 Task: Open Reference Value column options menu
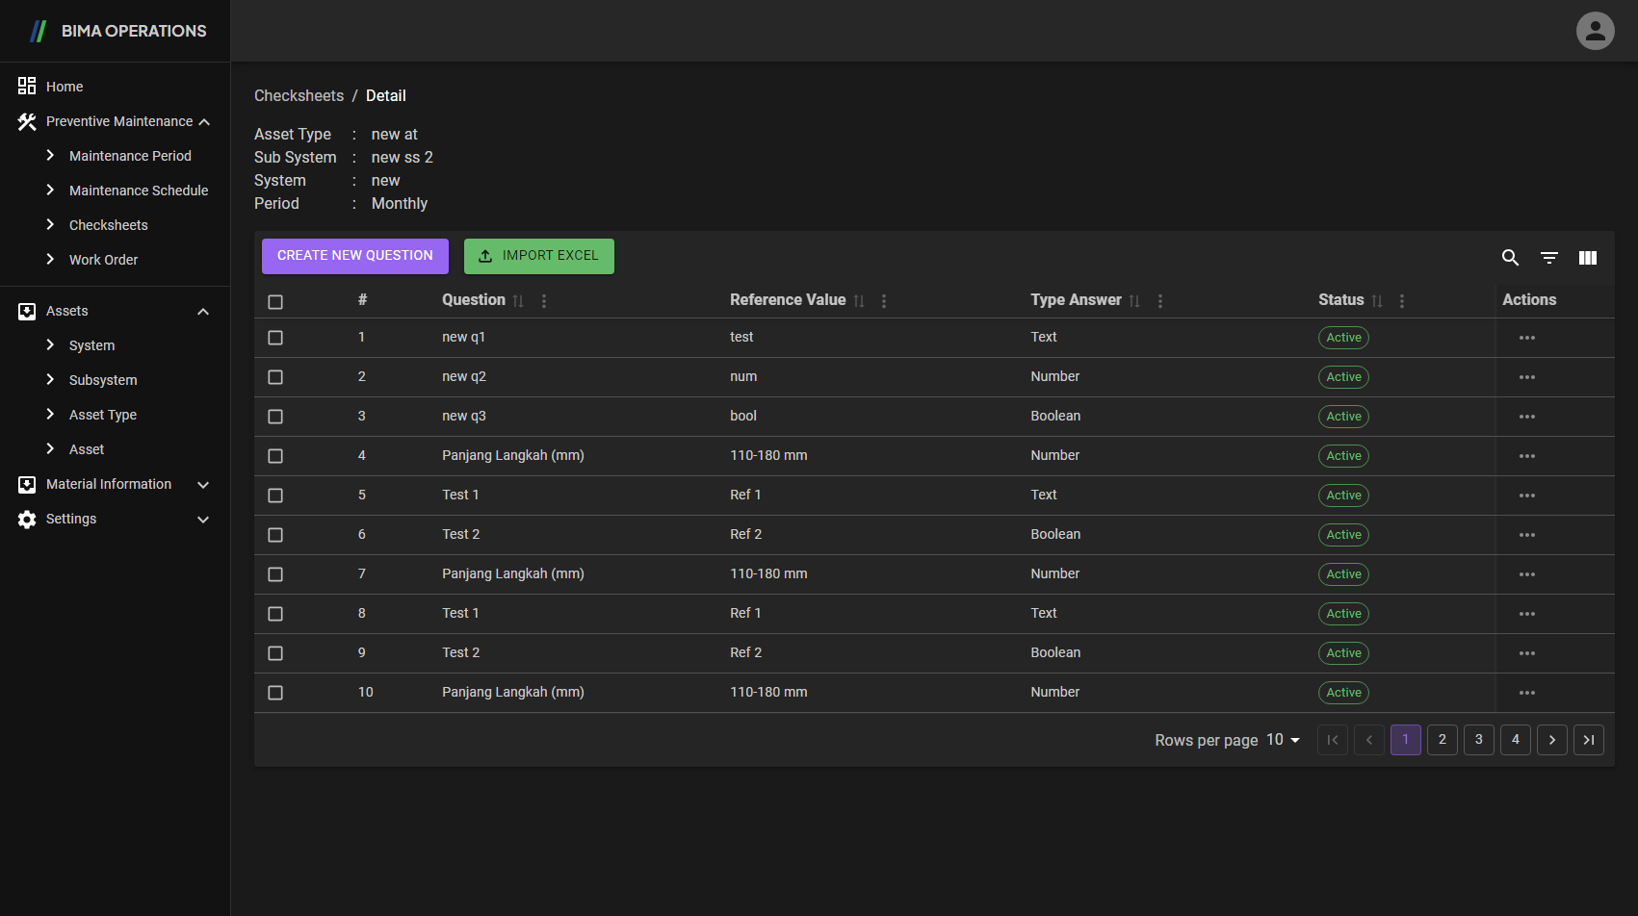(884, 301)
